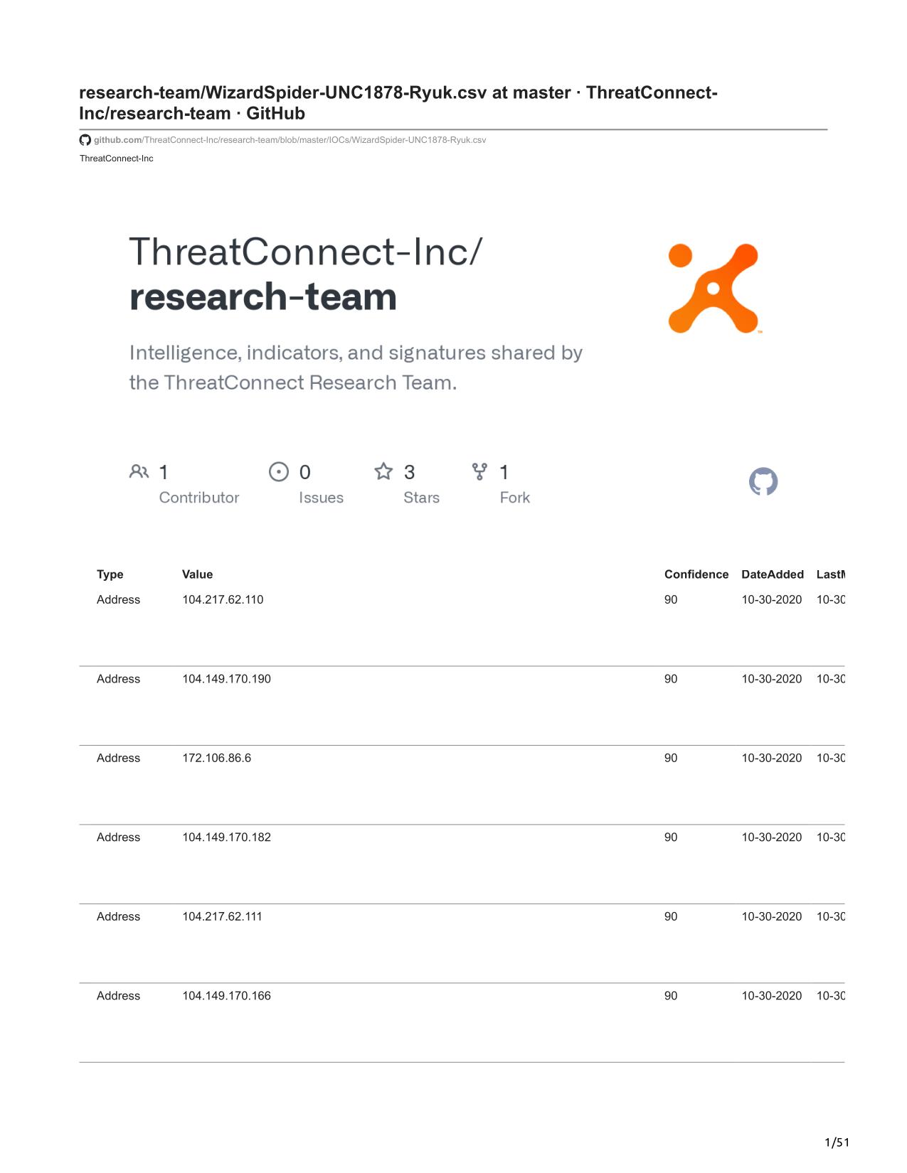Click the 1/51 page number
Viewport: 907px width, 1173px height.
837,1142
